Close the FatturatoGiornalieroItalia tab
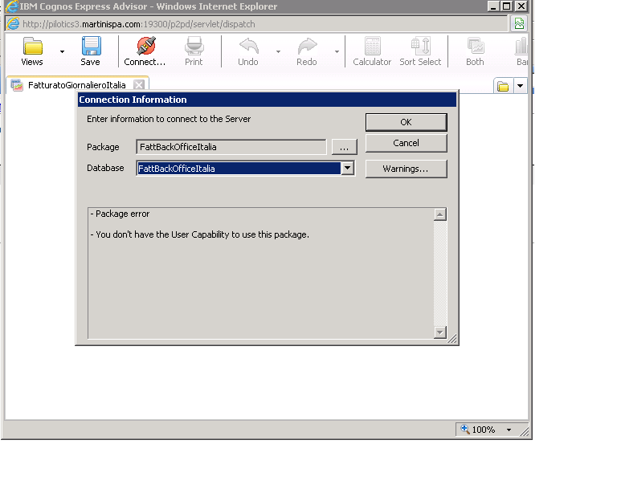Viewport: 617px width, 493px height. coord(138,85)
